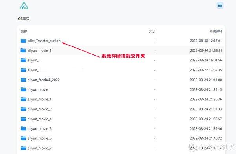Toggle the list view layout button
The height and width of the screenshot is (154, 236).
click(220, 6)
